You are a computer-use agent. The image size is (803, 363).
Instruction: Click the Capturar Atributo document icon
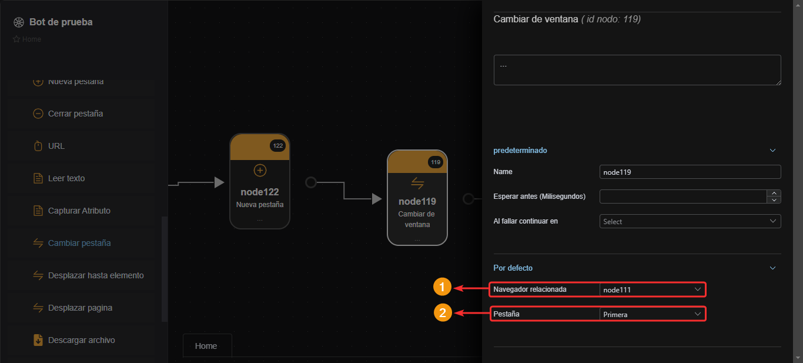[38, 211]
